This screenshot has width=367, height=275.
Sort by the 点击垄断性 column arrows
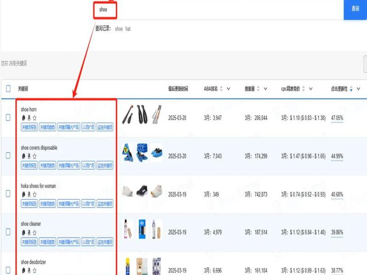tap(351, 89)
